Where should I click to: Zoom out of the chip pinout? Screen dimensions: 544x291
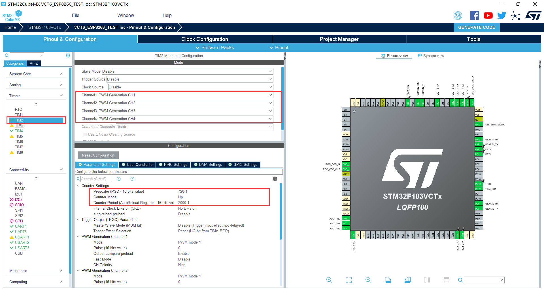368,280
